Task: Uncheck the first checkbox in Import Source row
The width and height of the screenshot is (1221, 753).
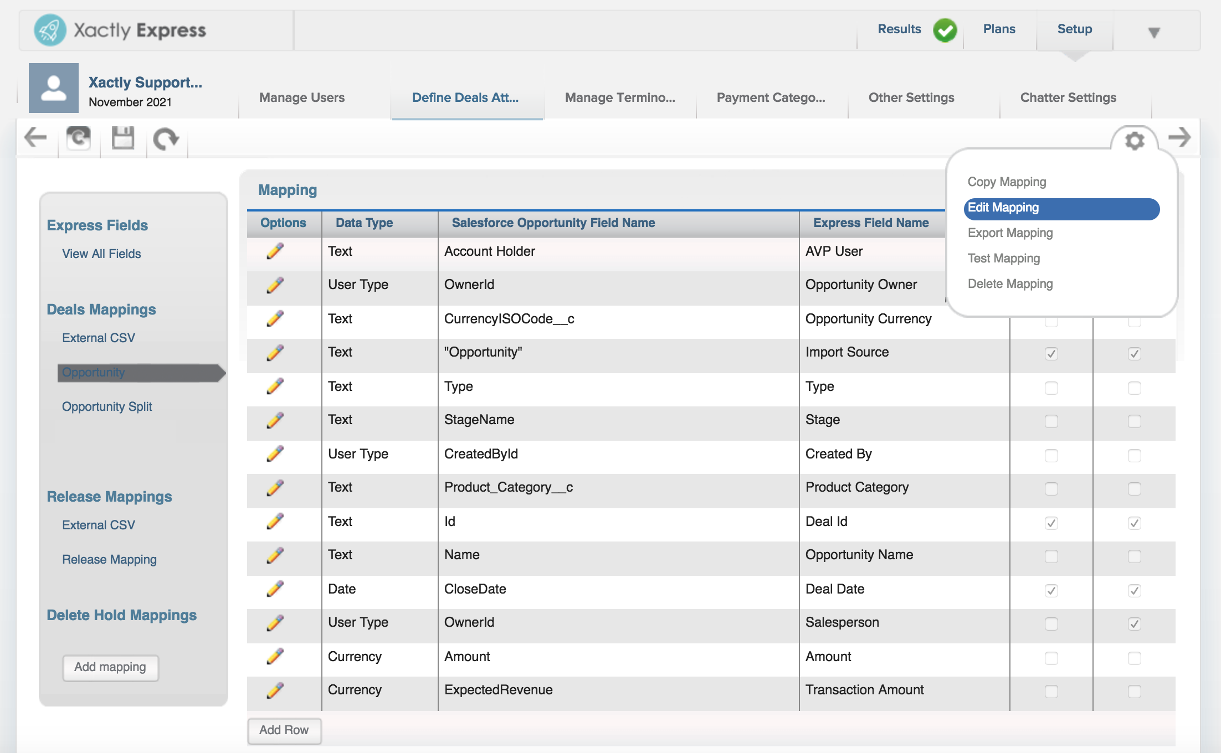Action: pyautogui.click(x=1051, y=353)
